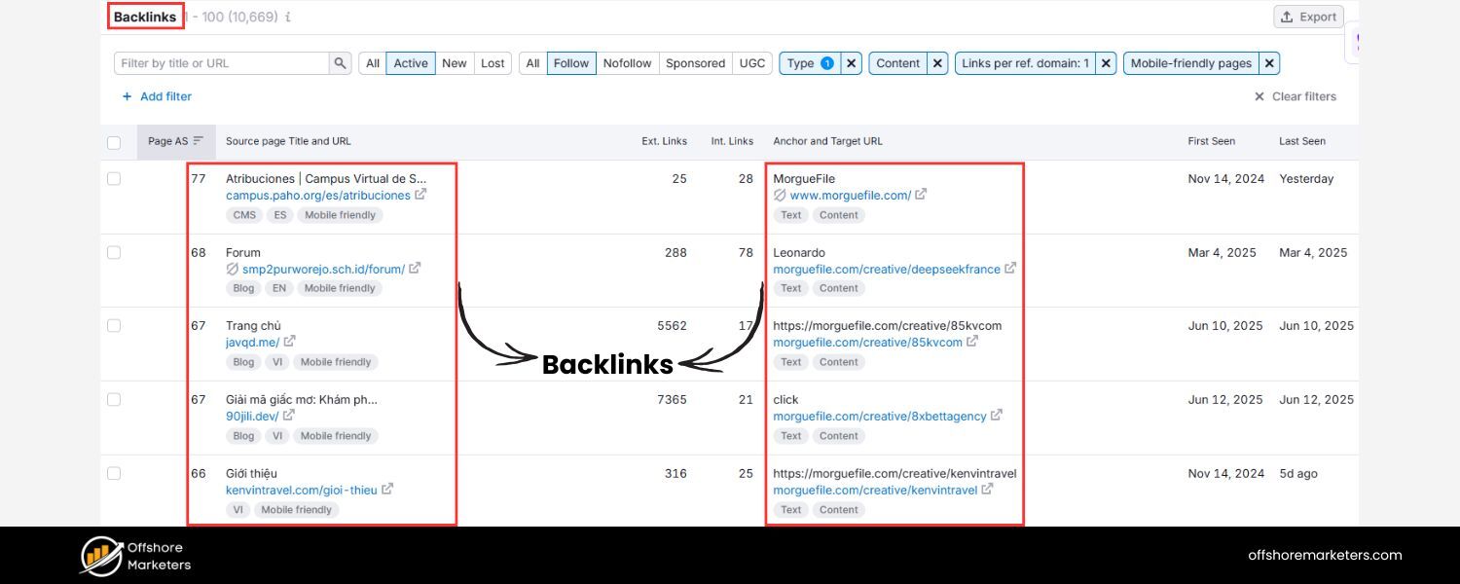Open the Content filter dropdown
This screenshot has width=1460, height=584.
pos(897,62)
